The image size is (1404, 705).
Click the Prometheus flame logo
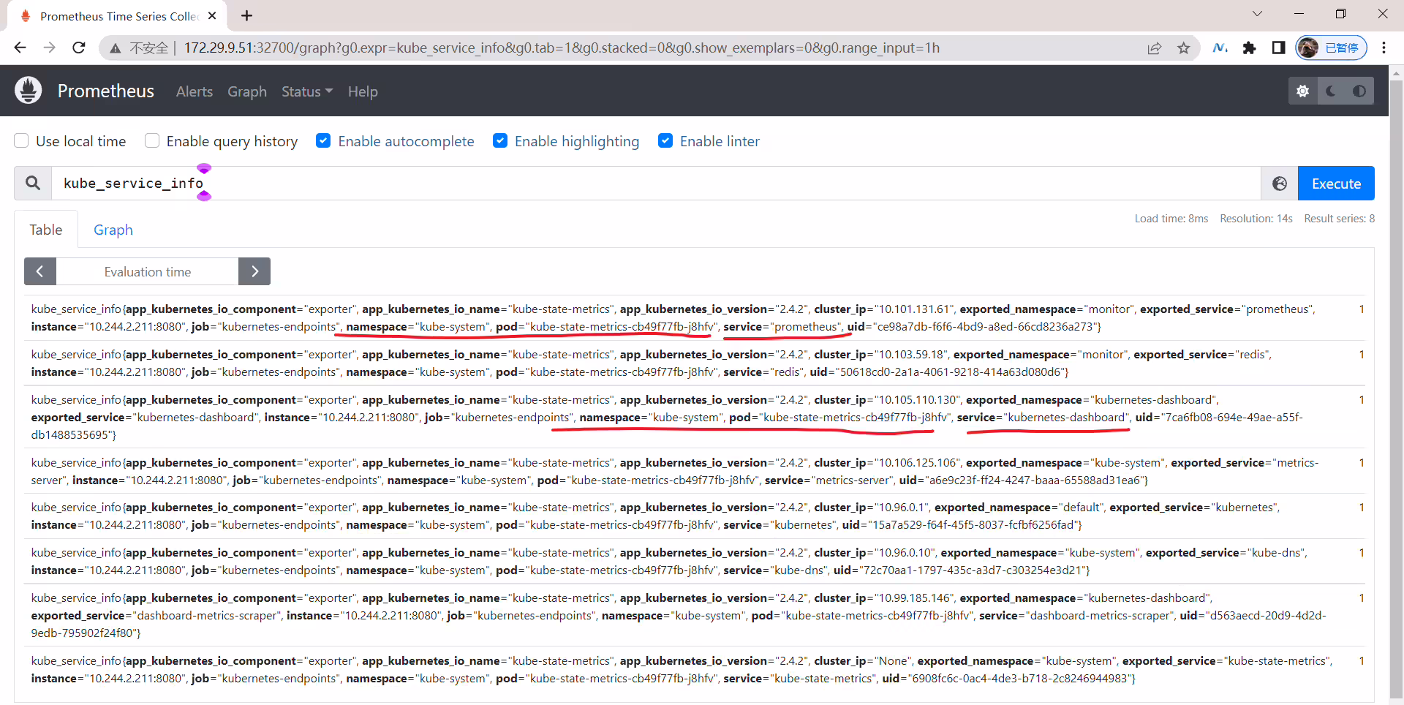(x=29, y=91)
